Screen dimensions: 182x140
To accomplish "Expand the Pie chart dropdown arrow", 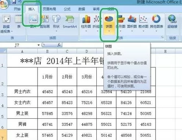I will coord(109,31).
